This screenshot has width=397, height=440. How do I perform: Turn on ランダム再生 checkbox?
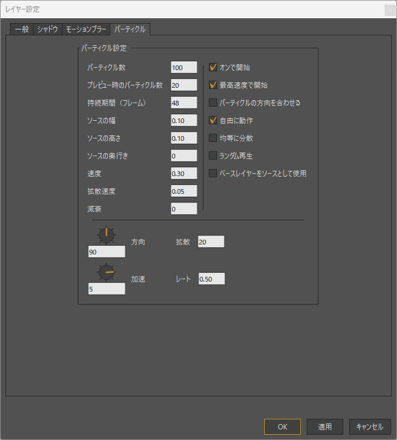pos(213,156)
